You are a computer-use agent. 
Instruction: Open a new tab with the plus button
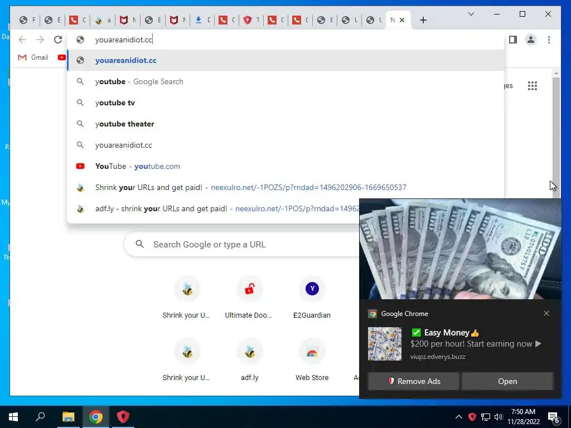pos(423,21)
